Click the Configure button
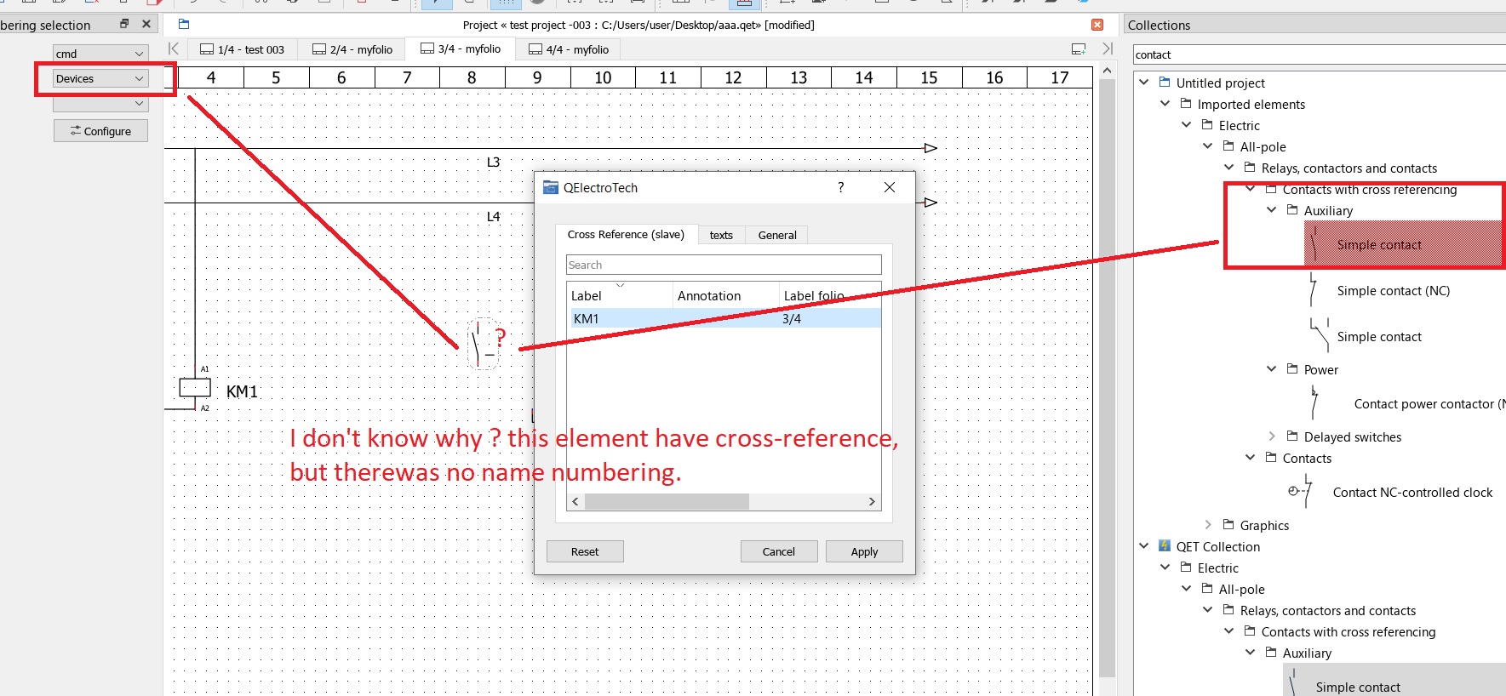 click(x=100, y=131)
